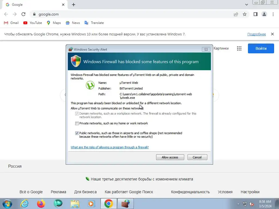Switch to Windows Firewall taskbar button

coord(126,204)
